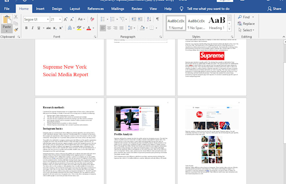Open the Segoe UI font name dropdown
Viewport: 286px width, 184px height.
pyautogui.click(x=48, y=19)
